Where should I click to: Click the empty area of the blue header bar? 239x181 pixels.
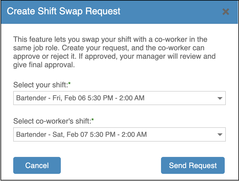(x=169, y=12)
